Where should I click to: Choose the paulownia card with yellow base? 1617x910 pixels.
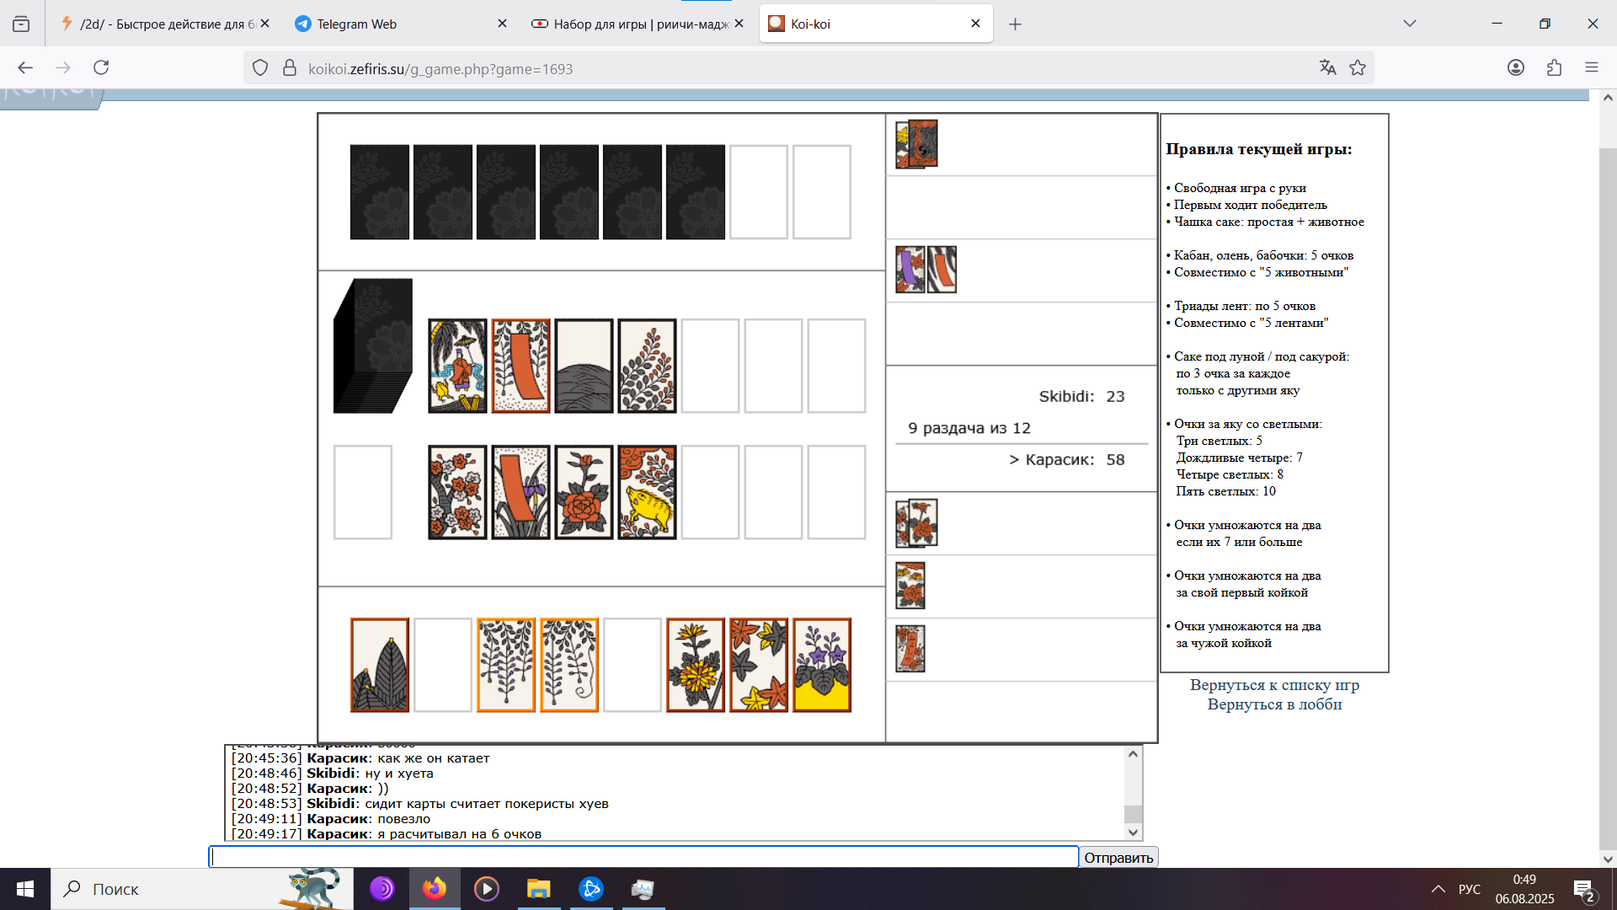[821, 665]
